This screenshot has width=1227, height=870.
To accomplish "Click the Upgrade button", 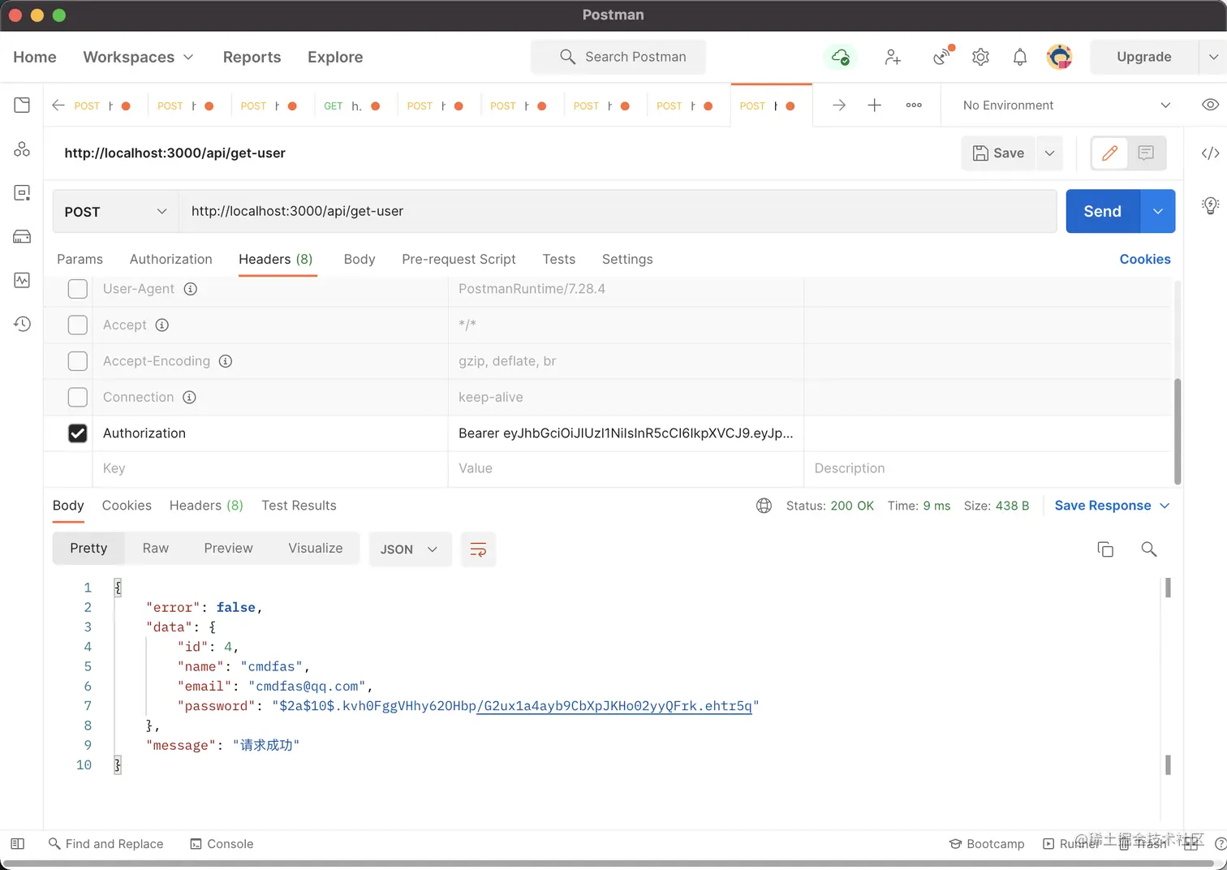I will click(1143, 57).
